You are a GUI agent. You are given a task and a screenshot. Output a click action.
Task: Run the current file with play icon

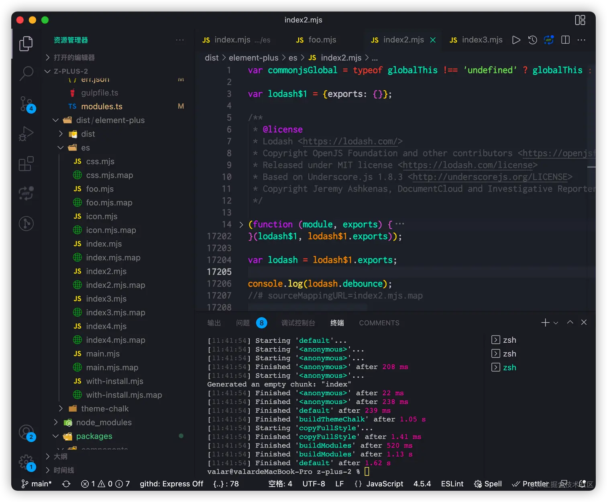[x=516, y=40]
